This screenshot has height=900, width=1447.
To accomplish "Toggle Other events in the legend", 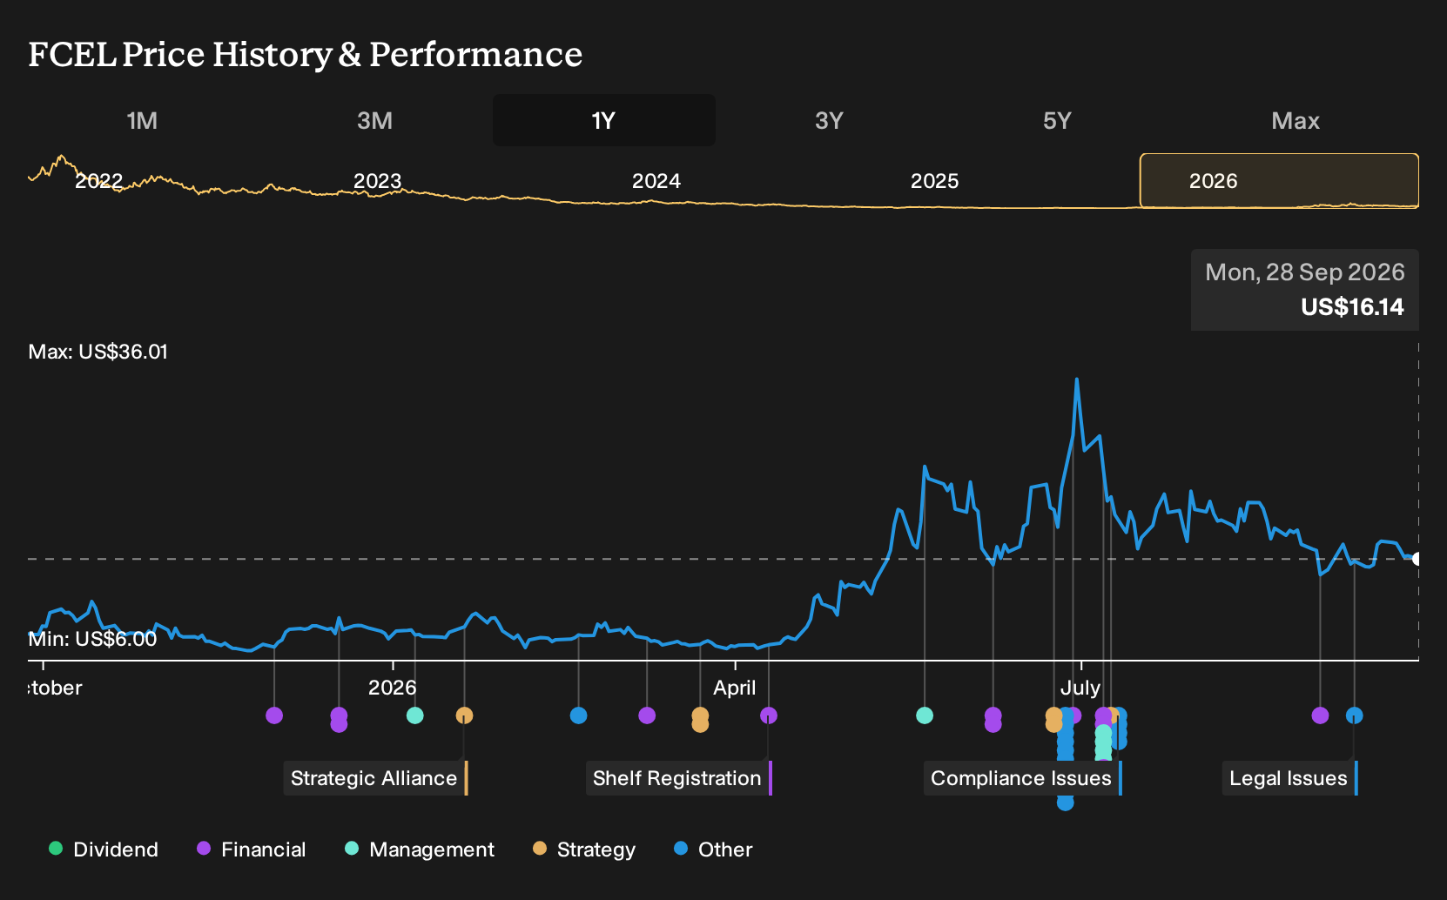I will [713, 849].
